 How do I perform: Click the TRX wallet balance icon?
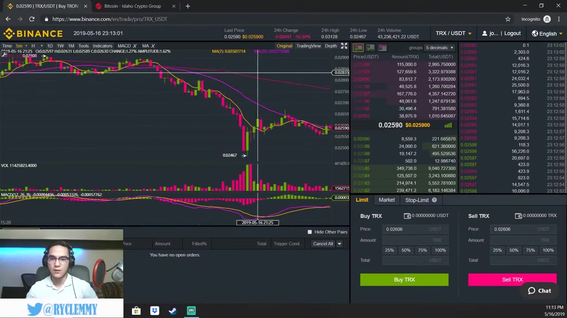[518, 216]
